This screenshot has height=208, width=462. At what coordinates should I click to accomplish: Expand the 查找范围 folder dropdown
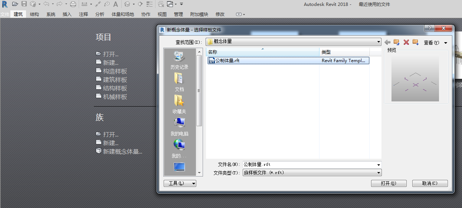click(x=379, y=42)
